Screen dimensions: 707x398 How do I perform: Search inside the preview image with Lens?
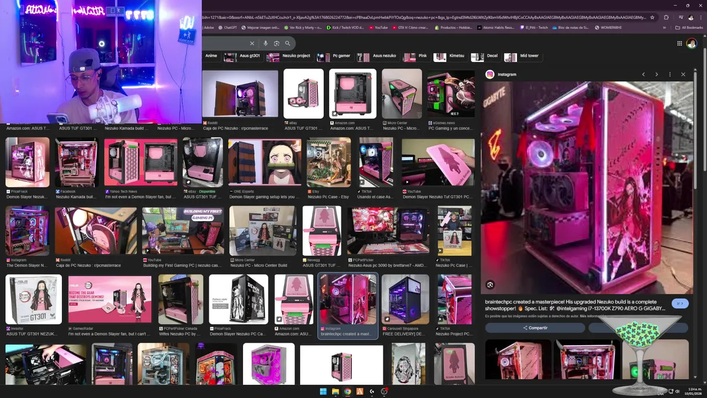point(490,285)
